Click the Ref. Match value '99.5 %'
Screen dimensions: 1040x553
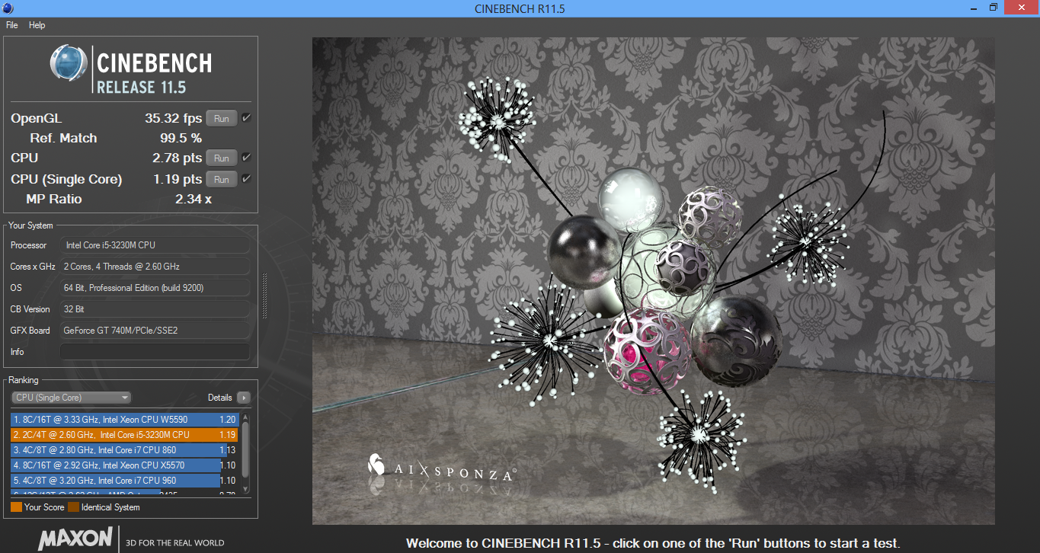tap(181, 138)
